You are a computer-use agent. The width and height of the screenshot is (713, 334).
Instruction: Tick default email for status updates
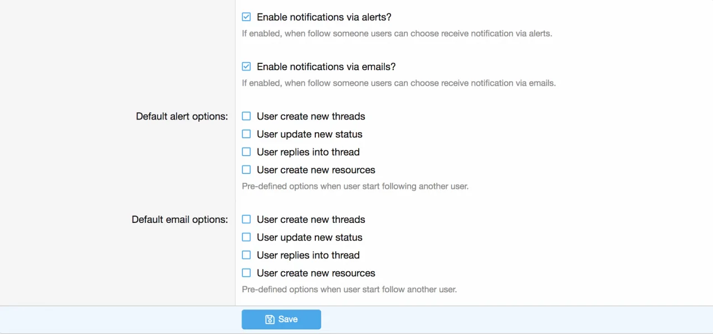pyautogui.click(x=246, y=237)
